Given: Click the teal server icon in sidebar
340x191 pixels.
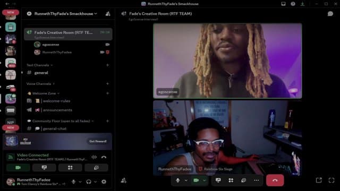Looking at the screenshot, I should click(11, 27).
